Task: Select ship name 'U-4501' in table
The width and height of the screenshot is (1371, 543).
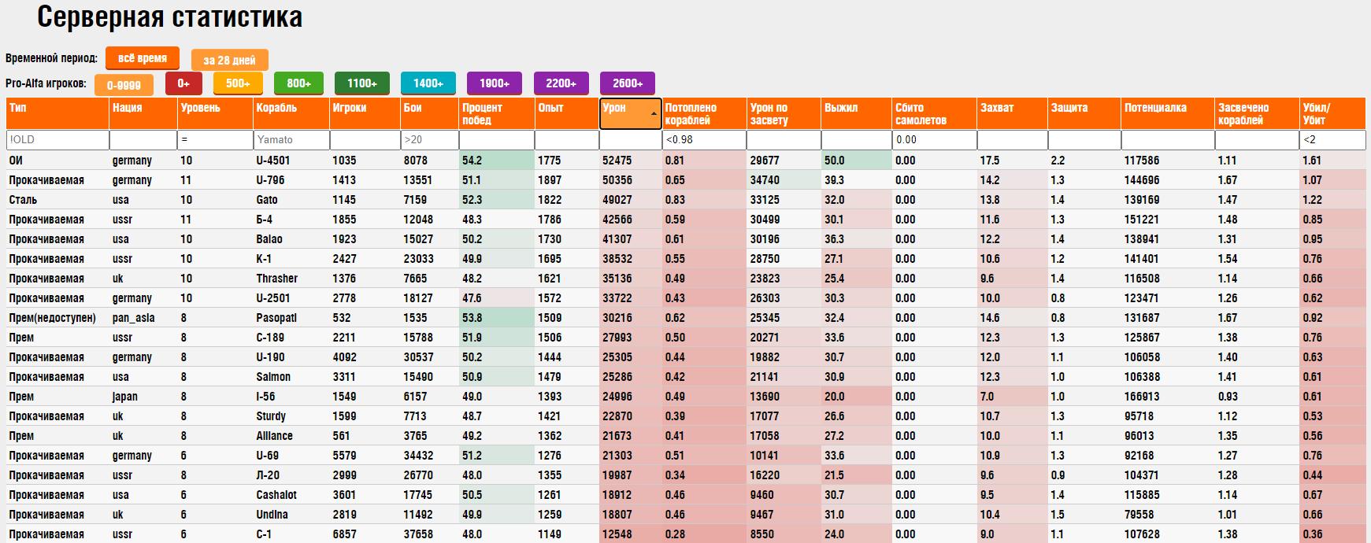Action: (272, 161)
